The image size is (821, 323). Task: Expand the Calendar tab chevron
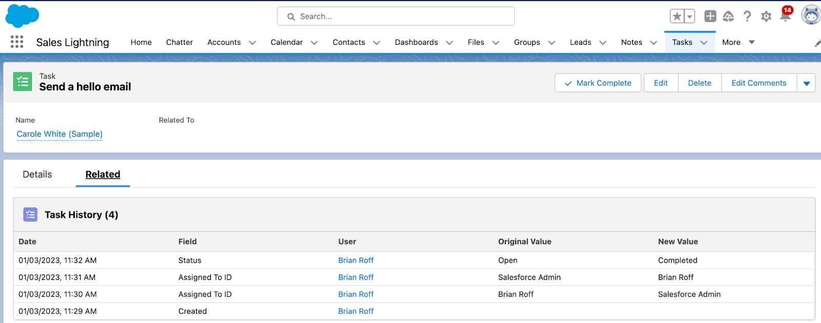314,43
